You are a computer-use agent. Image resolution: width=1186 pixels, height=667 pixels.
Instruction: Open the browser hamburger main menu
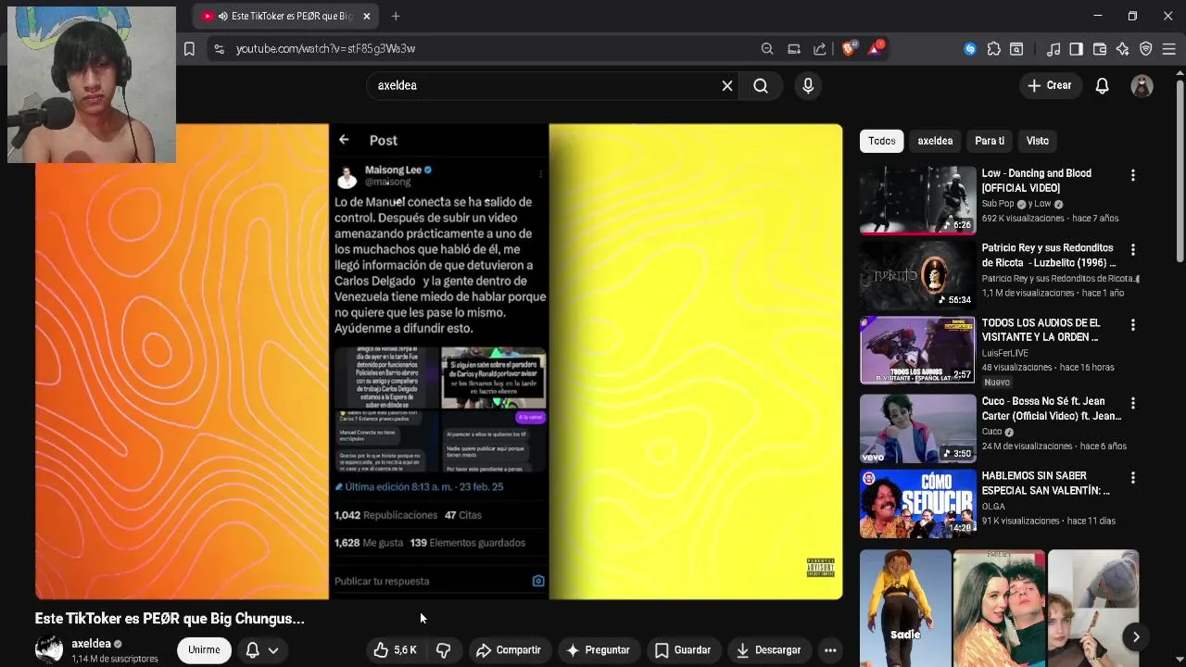point(1169,49)
